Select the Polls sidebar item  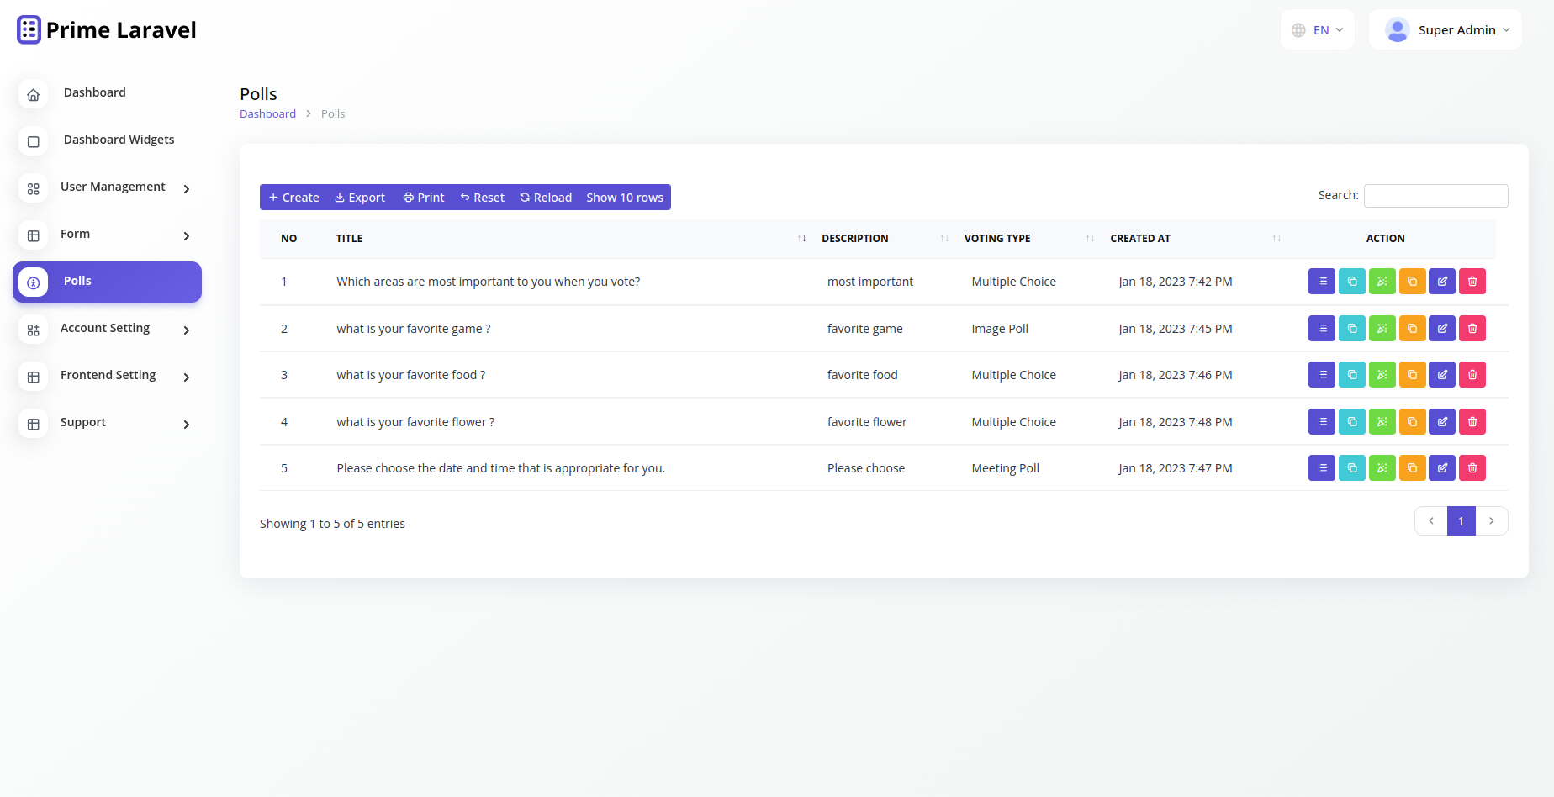107,282
